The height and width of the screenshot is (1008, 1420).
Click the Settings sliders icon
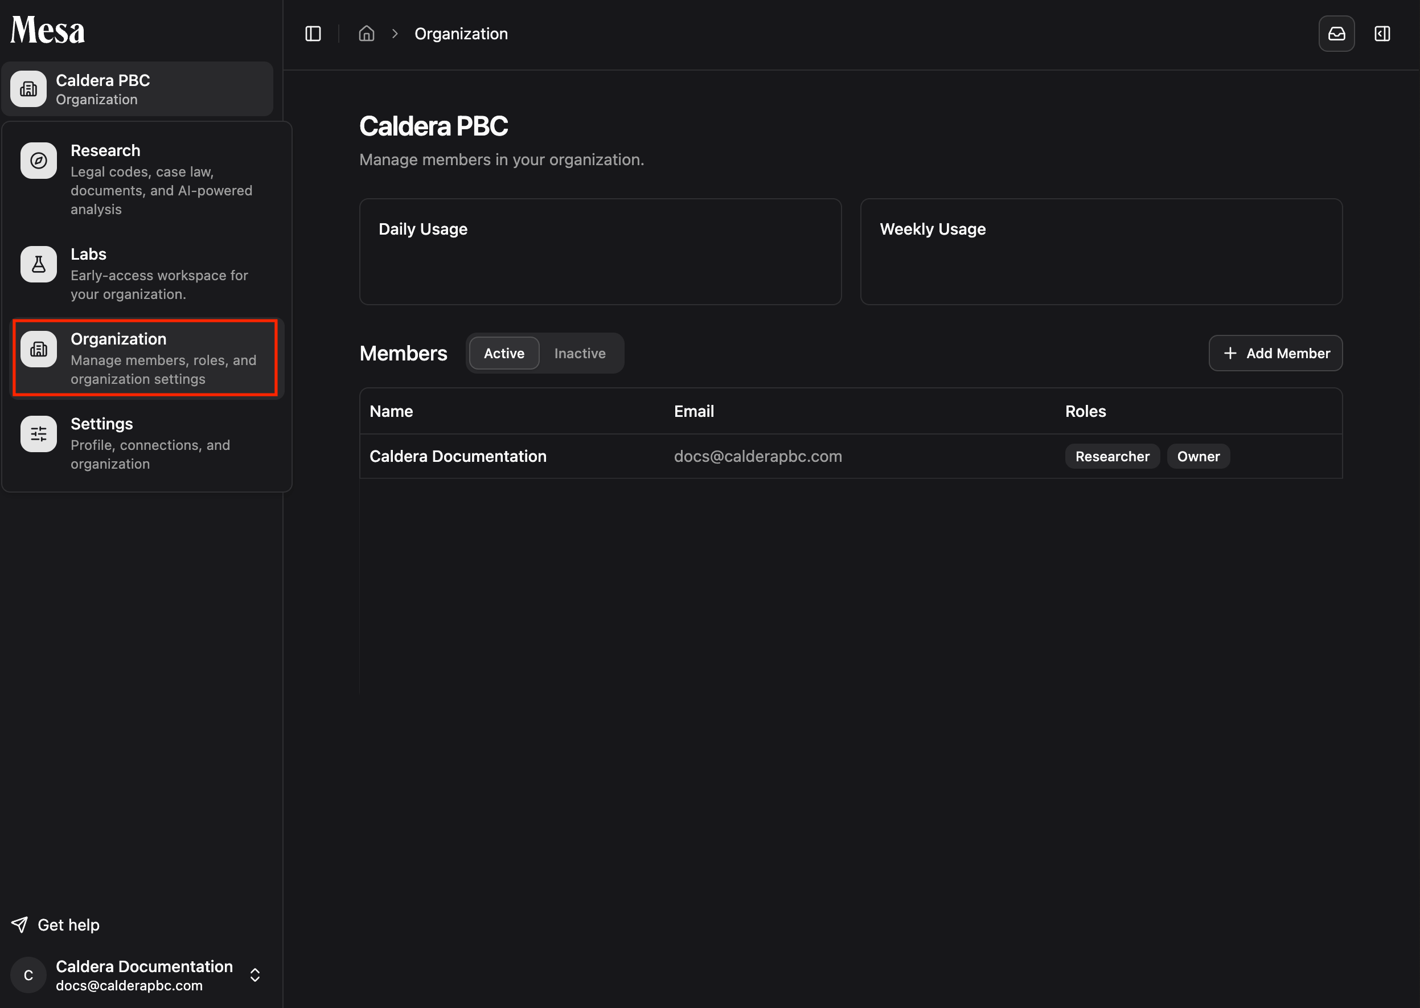(39, 434)
